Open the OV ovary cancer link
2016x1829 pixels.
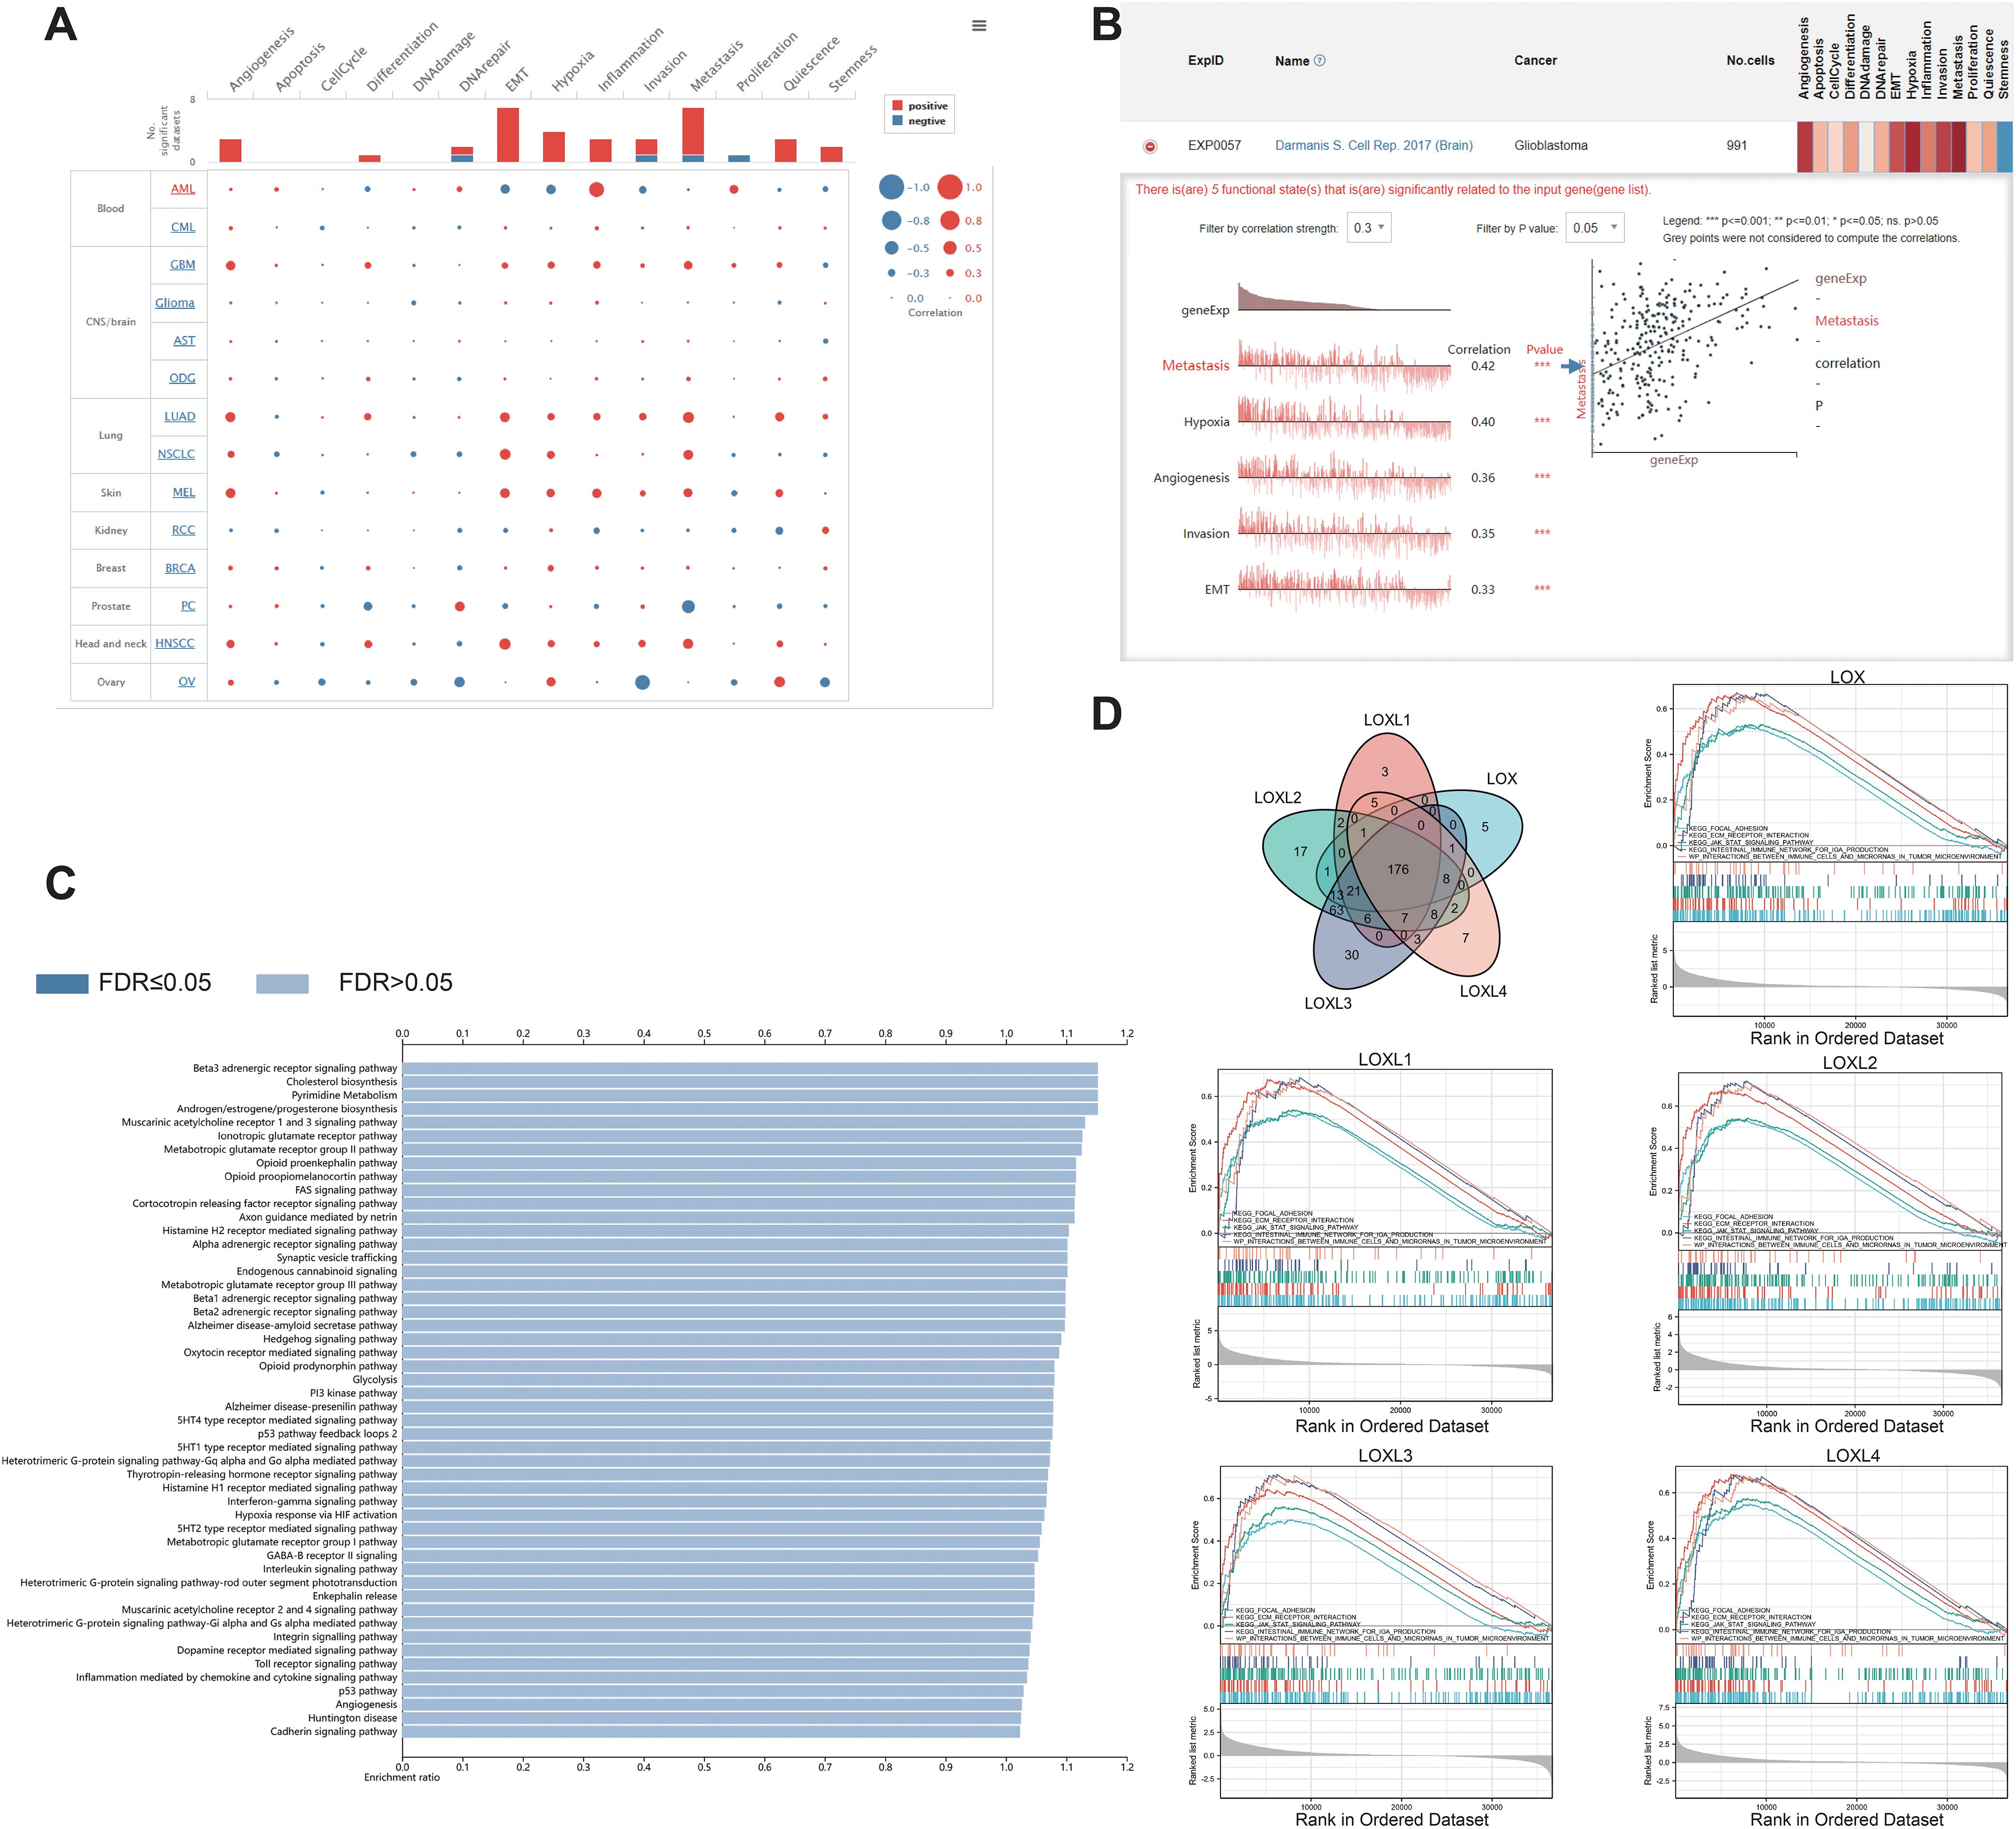coord(187,681)
